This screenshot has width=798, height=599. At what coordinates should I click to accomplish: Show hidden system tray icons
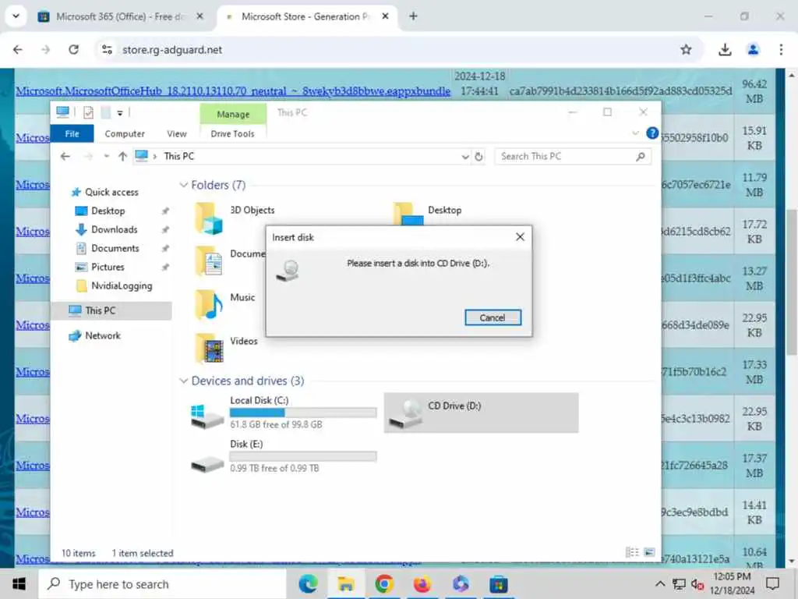[x=659, y=583]
